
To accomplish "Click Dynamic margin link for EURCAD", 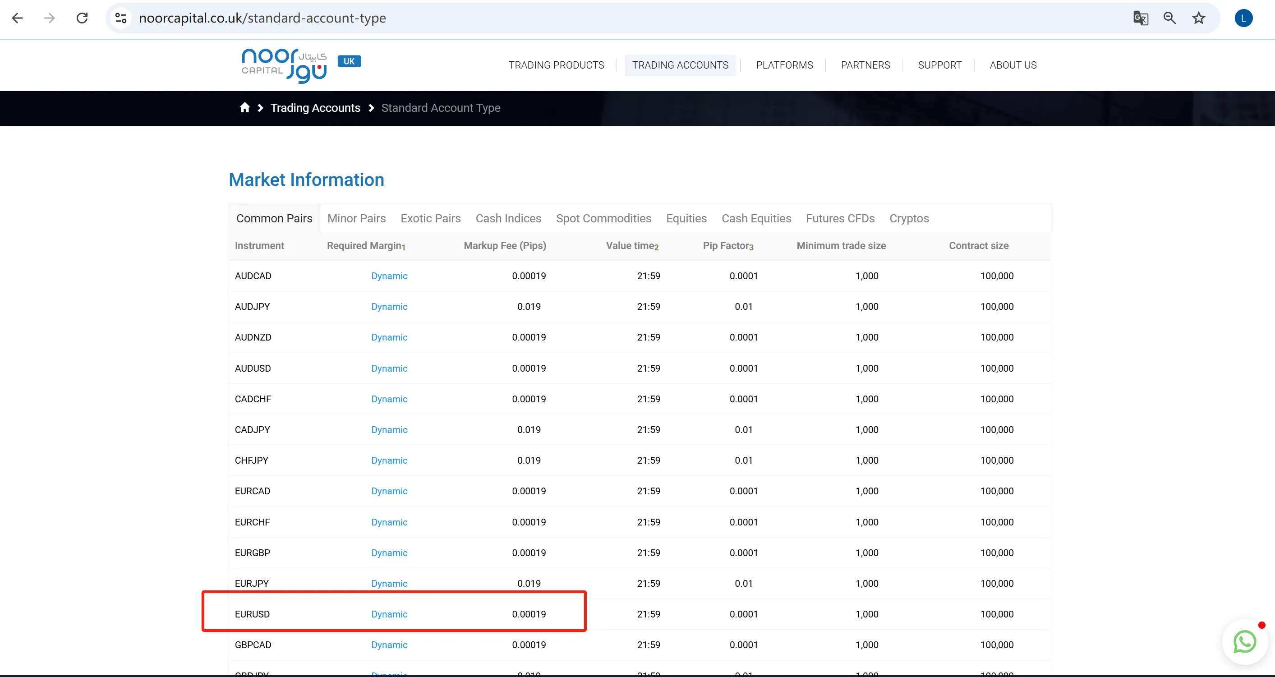I will (x=389, y=491).
